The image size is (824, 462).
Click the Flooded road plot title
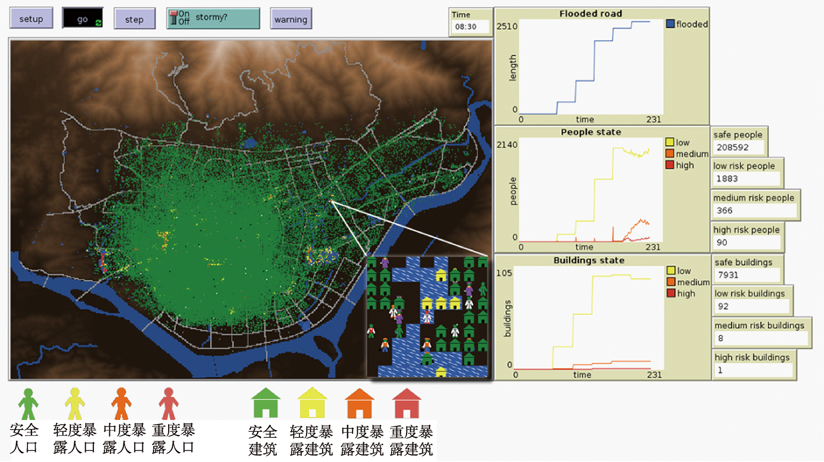point(591,14)
